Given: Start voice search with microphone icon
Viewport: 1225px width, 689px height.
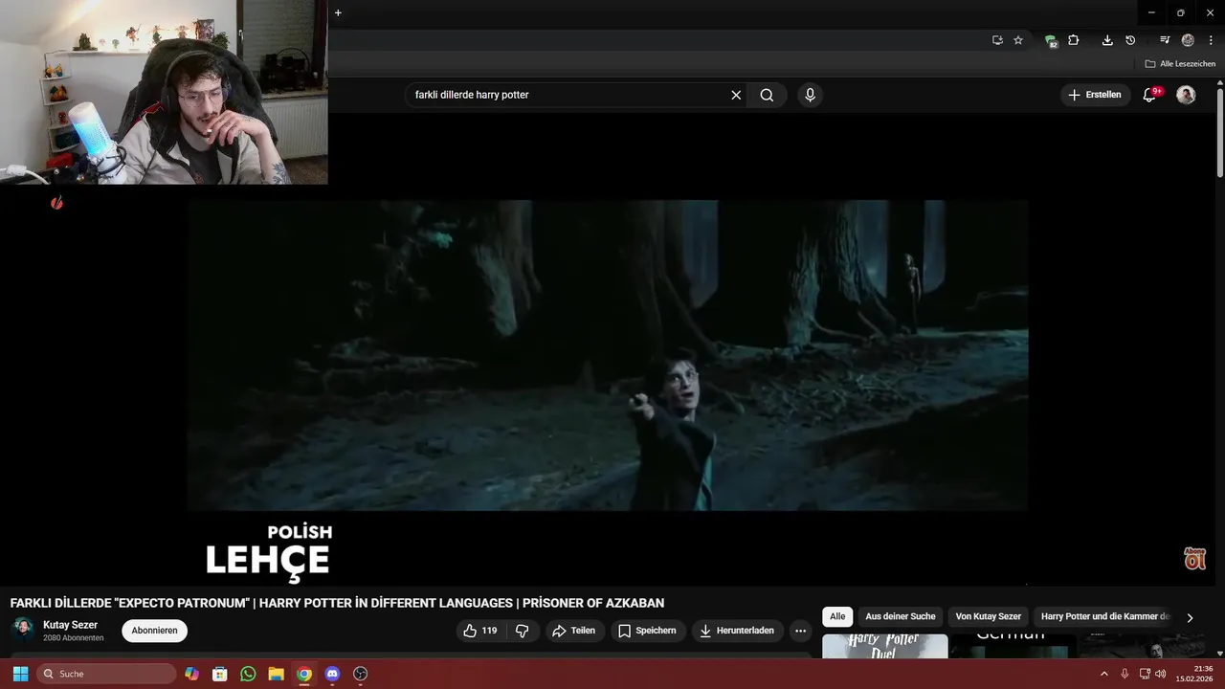Looking at the screenshot, I should [810, 95].
